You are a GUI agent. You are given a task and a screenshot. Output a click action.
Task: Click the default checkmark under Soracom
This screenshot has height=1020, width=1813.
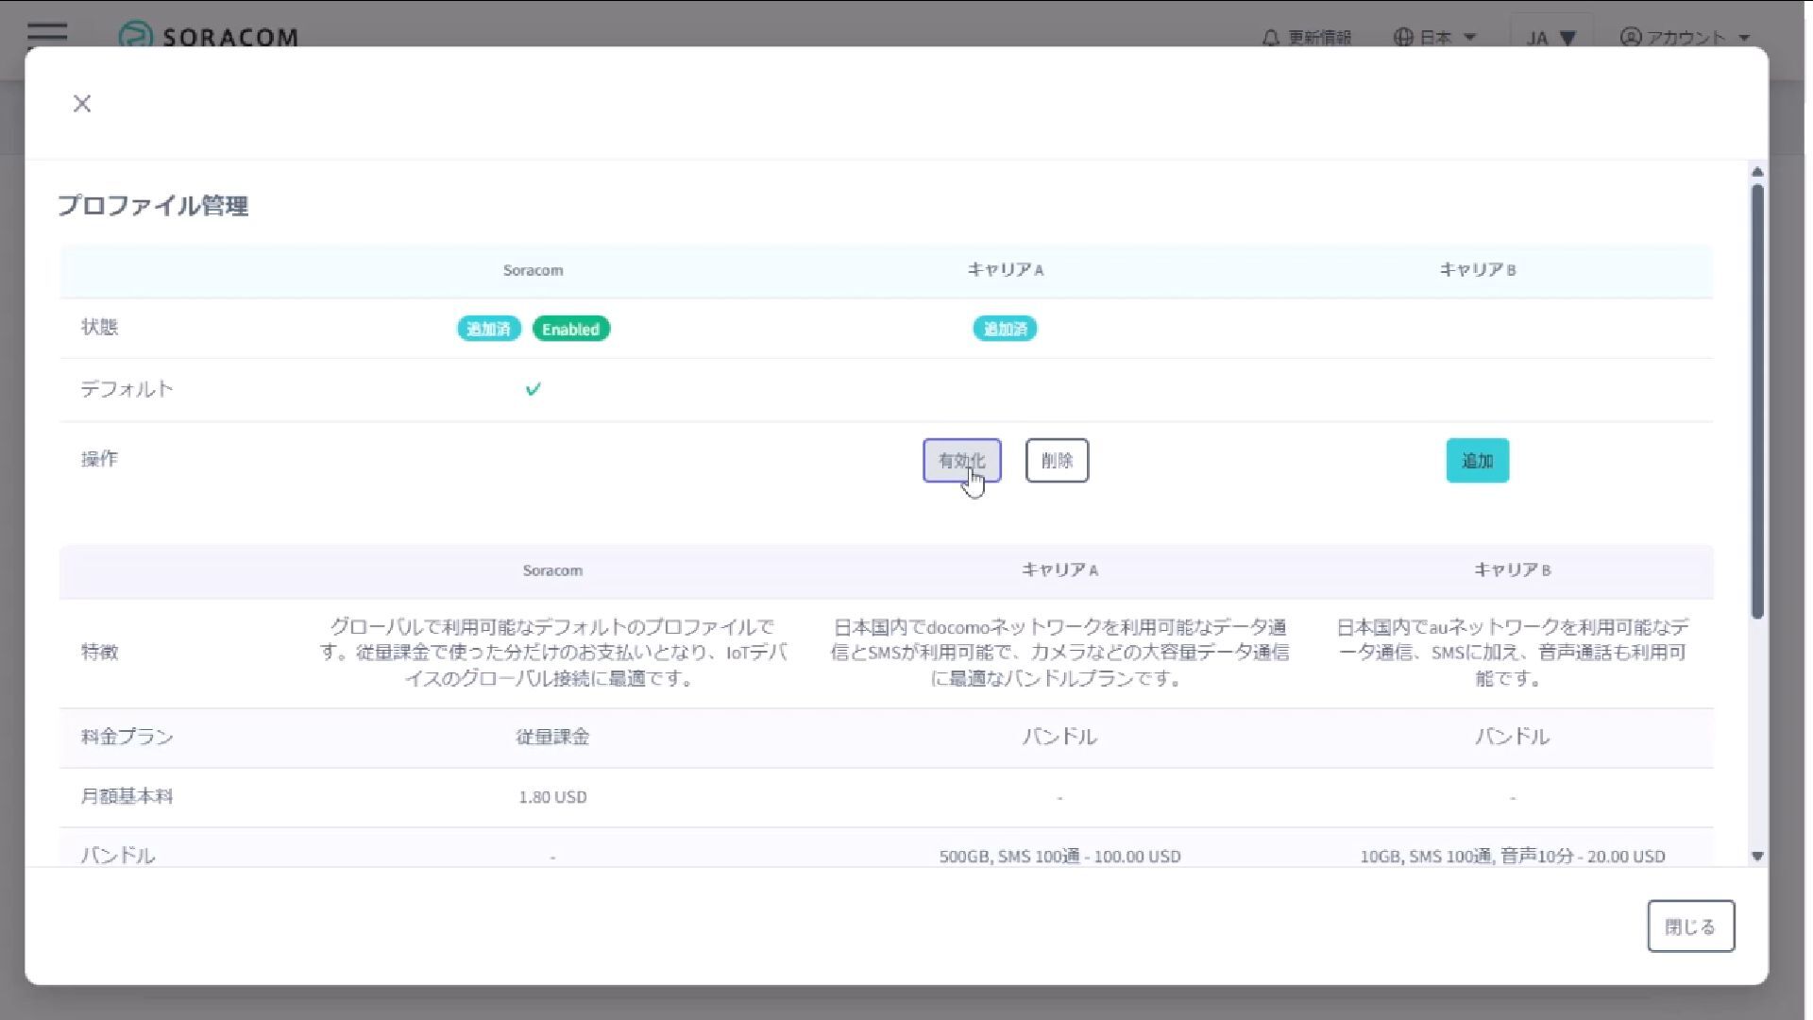point(533,389)
